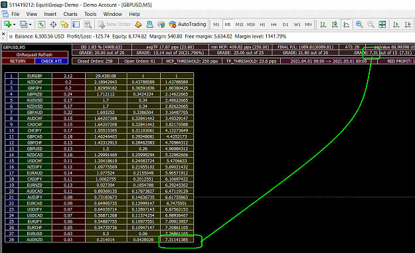The height and width of the screenshot is (253, 415).
Task: Click the red RETURN button
Action: tap(18, 61)
